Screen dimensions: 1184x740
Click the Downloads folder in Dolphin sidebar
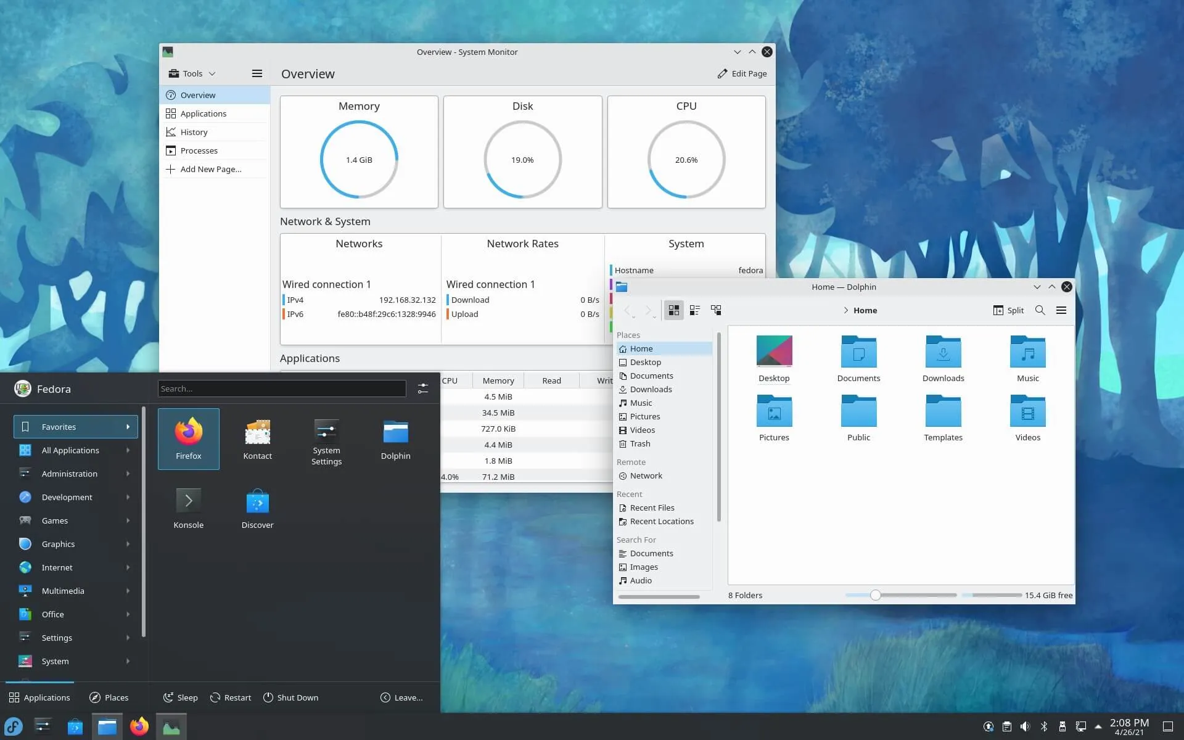pyautogui.click(x=649, y=388)
